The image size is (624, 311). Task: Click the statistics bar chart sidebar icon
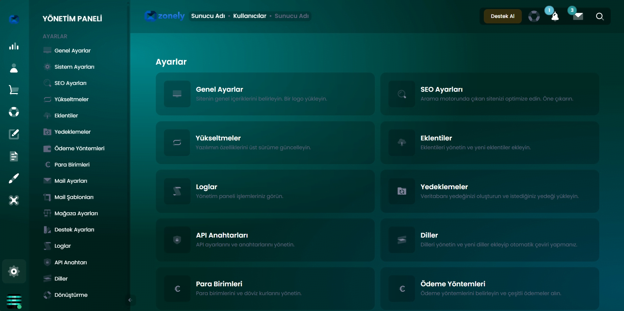coord(14,46)
